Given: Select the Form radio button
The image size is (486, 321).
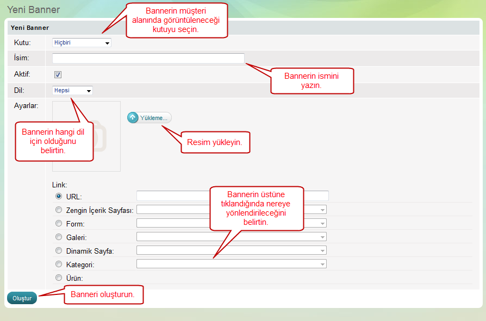Looking at the screenshot, I should (x=59, y=223).
